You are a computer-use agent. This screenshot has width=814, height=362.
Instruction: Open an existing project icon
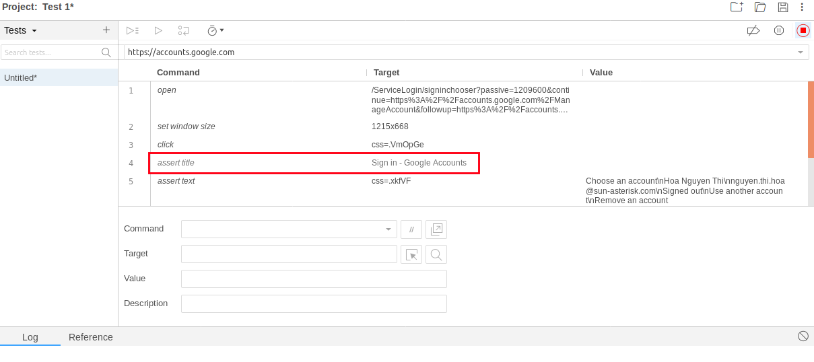click(x=760, y=7)
